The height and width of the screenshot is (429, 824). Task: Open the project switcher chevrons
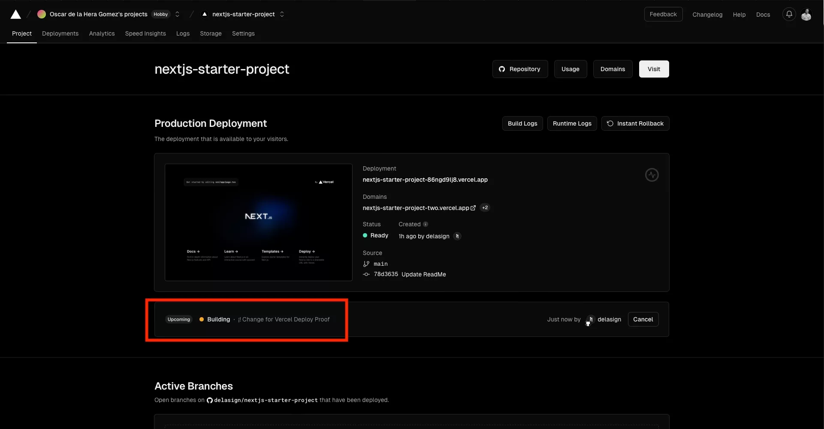tap(282, 14)
